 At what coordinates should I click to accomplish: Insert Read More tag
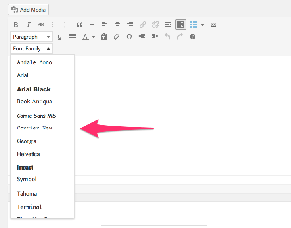(x=168, y=25)
